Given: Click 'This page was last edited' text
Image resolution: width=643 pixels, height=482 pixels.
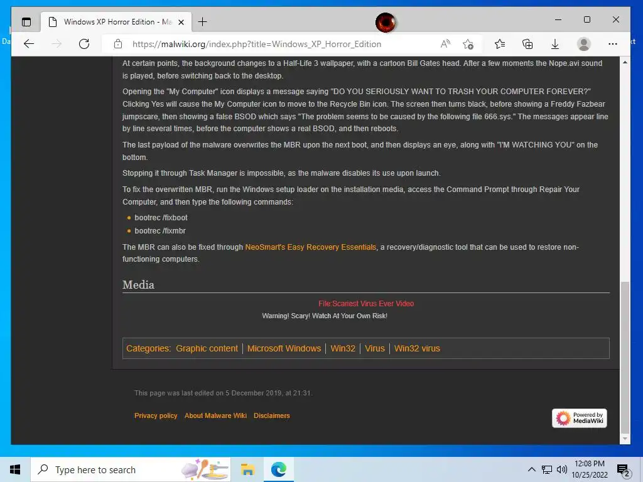Looking at the screenshot, I should (x=223, y=393).
